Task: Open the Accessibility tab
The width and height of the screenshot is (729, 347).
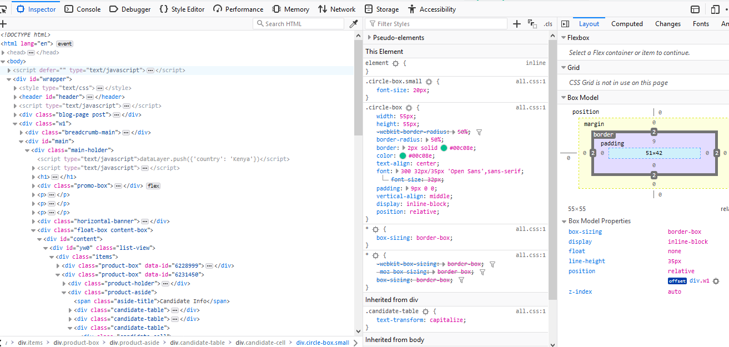Action: click(x=431, y=9)
